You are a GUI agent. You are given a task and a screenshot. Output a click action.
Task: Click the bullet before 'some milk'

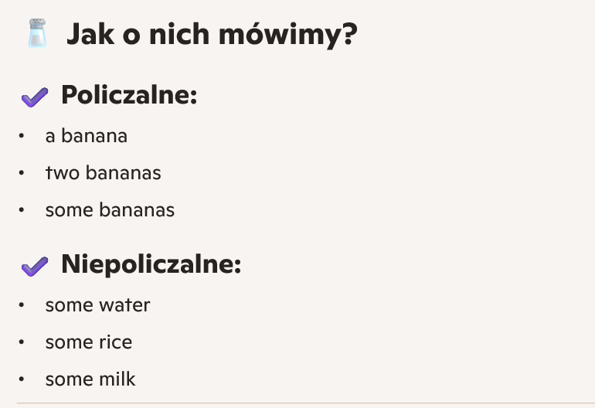[x=22, y=379]
